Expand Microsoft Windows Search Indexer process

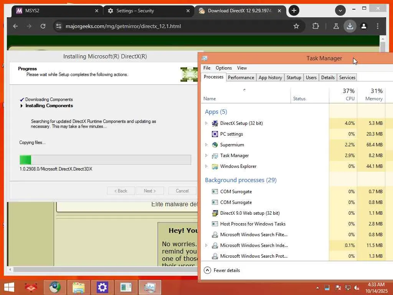[x=206, y=245]
